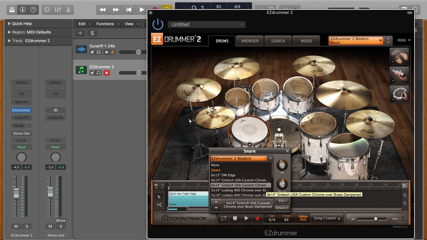Click the Details button in Snare popup

[282, 208]
